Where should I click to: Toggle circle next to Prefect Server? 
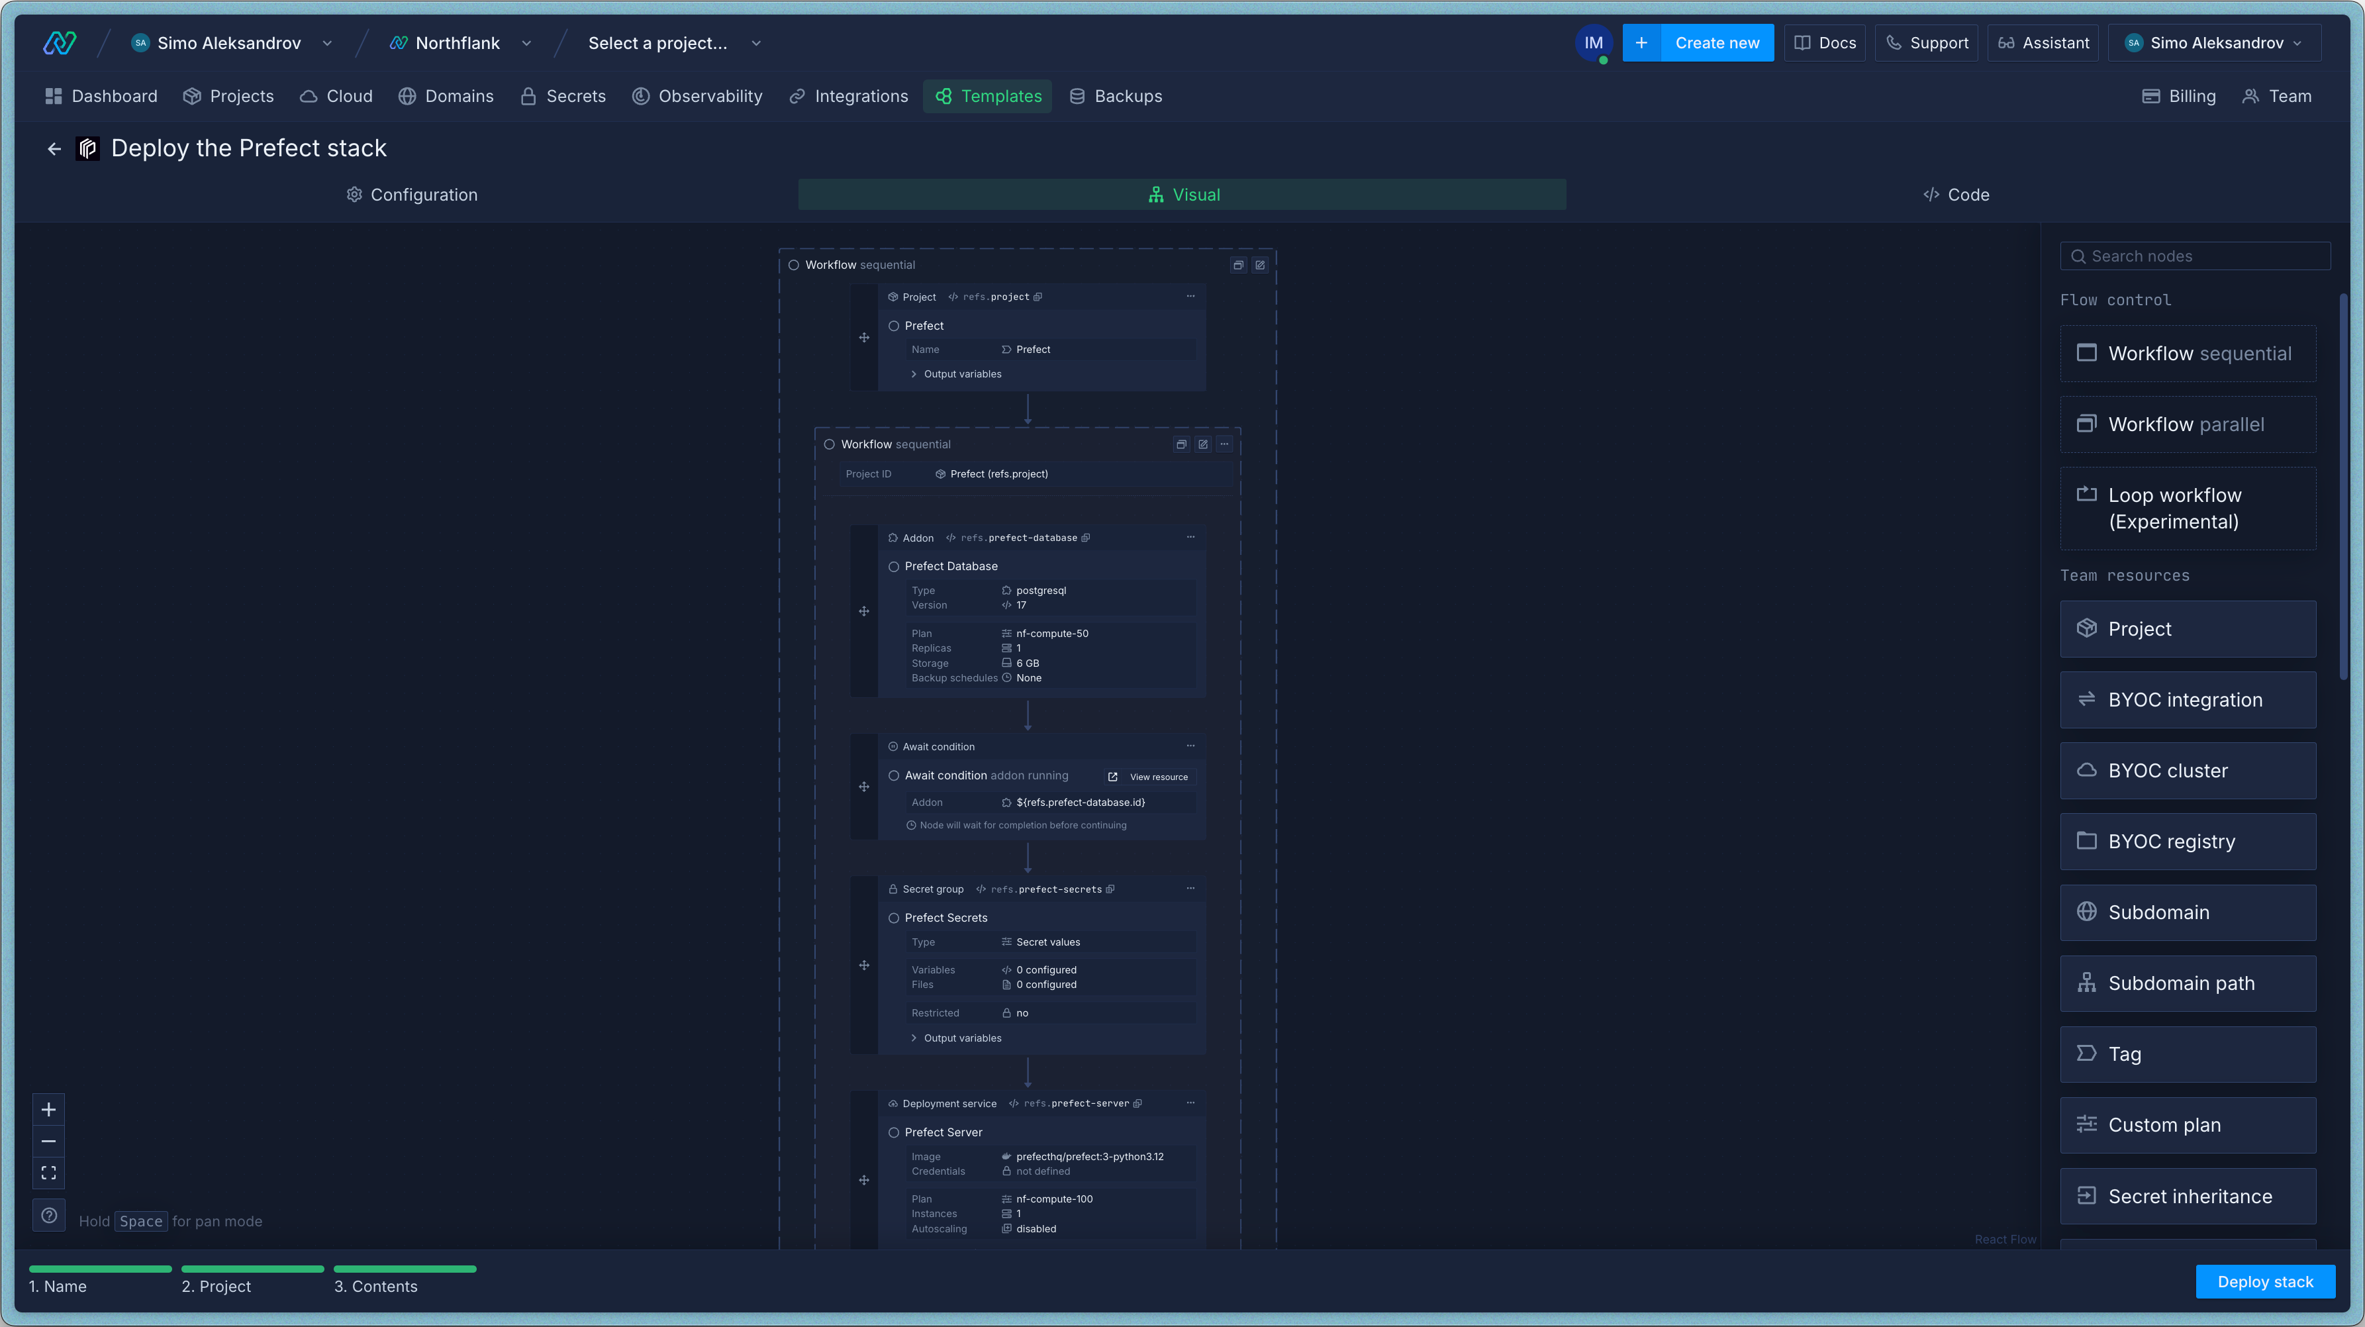pos(893,1132)
